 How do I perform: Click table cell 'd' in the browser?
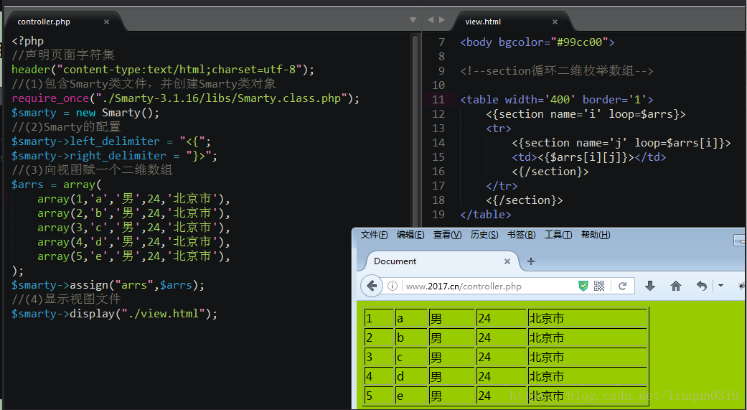pyautogui.click(x=411, y=376)
